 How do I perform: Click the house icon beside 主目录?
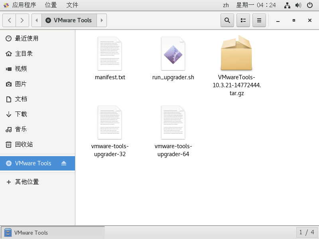8,54
